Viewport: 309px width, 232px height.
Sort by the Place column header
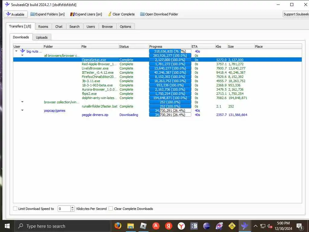pos(278,46)
